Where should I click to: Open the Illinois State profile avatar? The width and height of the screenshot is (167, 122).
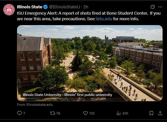pos(9,9)
